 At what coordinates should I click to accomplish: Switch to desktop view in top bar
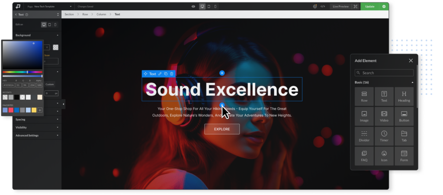(202, 6)
